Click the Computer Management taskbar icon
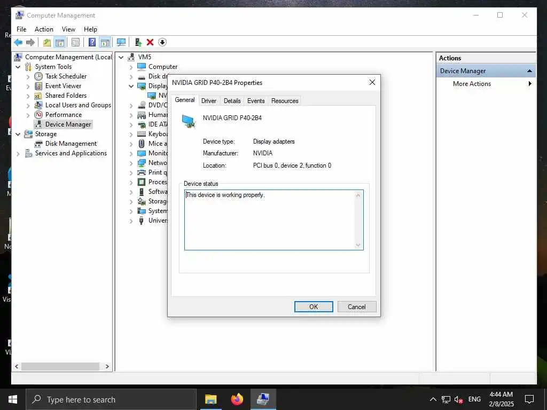Screen dimensions: 547x410 coord(263,399)
